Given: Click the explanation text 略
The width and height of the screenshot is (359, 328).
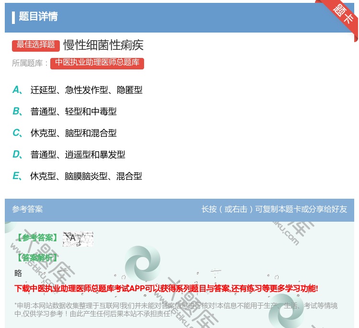Looking at the screenshot, I should click(18, 273).
